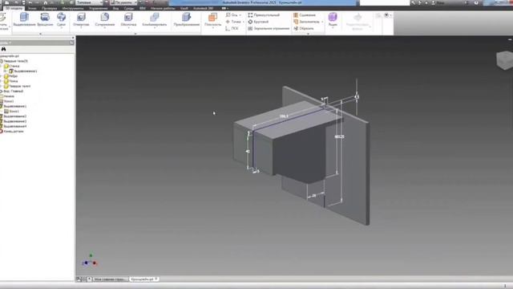Viewport: 513px width, 289px height.
Task: Select the Сшивание (Stitch) surface tool
Action: click(305, 15)
